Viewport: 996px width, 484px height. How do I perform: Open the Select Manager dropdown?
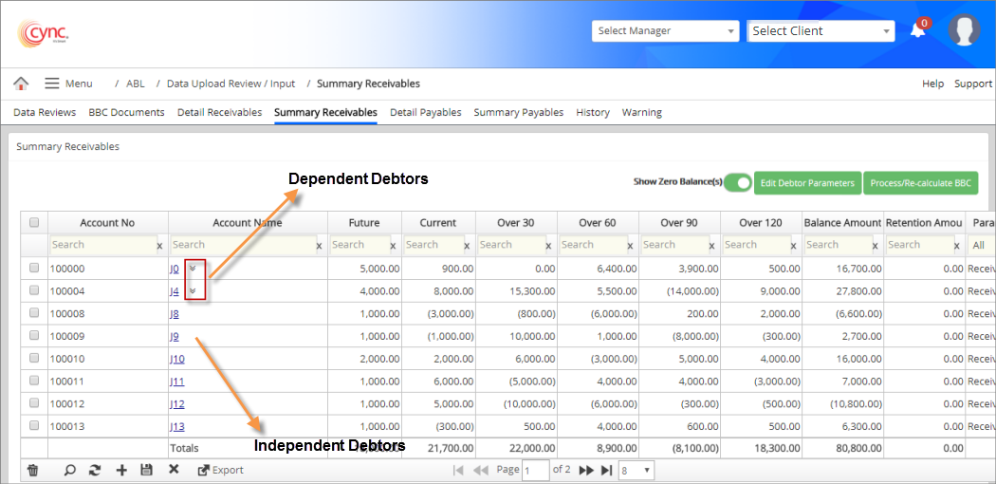(665, 31)
